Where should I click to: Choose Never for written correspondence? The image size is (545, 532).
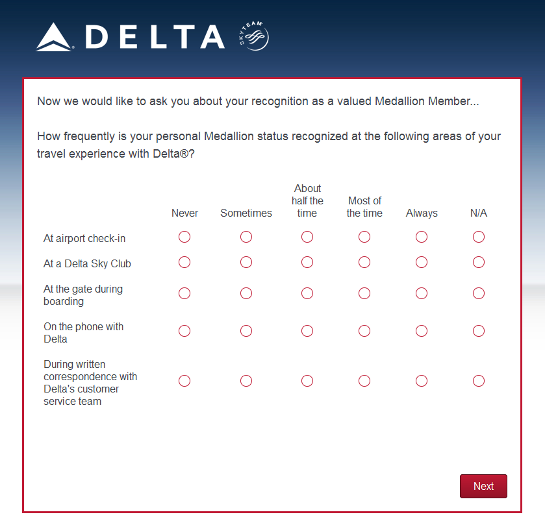184,381
